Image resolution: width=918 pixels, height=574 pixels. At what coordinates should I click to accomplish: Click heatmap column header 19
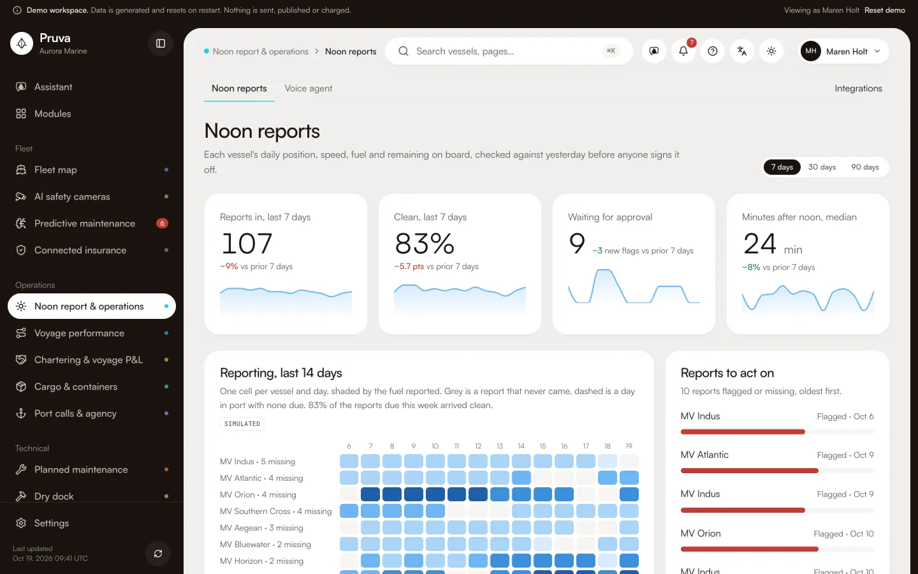tap(629, 446)
